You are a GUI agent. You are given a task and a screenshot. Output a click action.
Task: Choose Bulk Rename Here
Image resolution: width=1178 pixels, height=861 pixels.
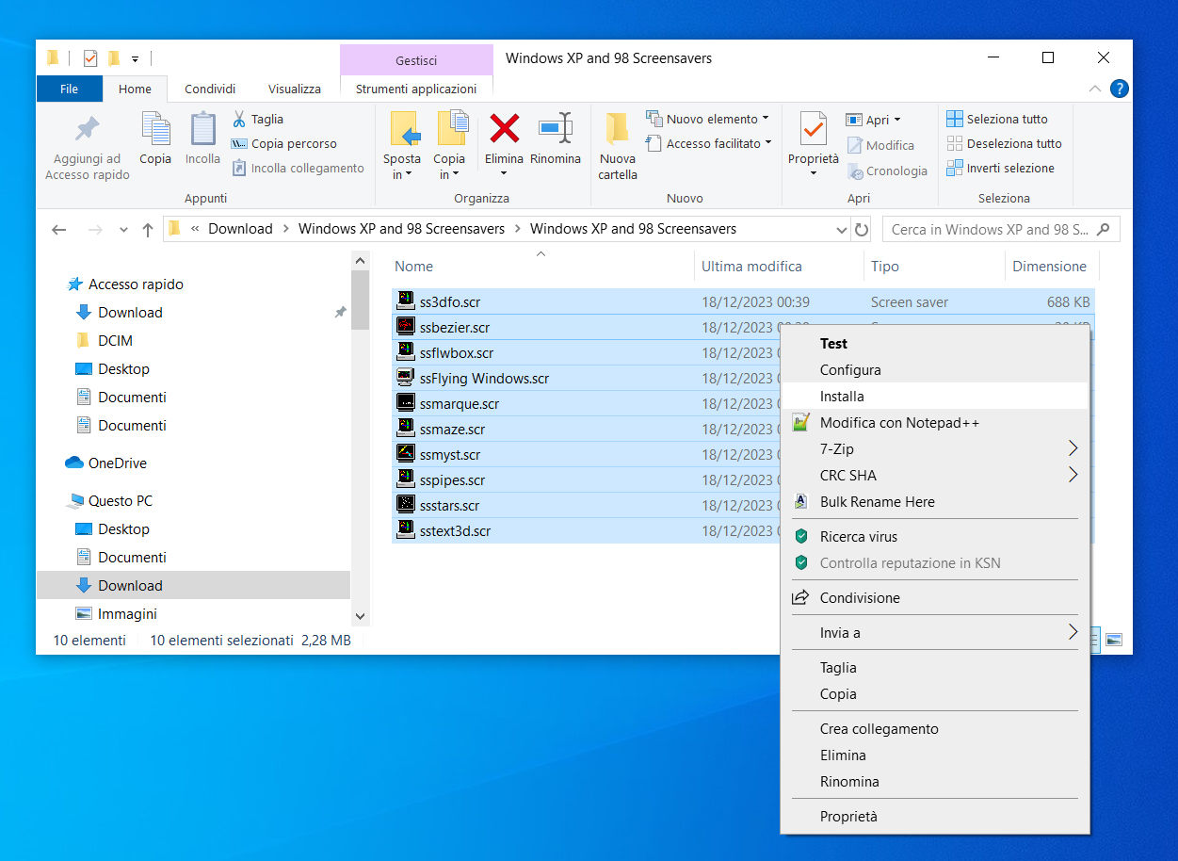tap(935, 502)
